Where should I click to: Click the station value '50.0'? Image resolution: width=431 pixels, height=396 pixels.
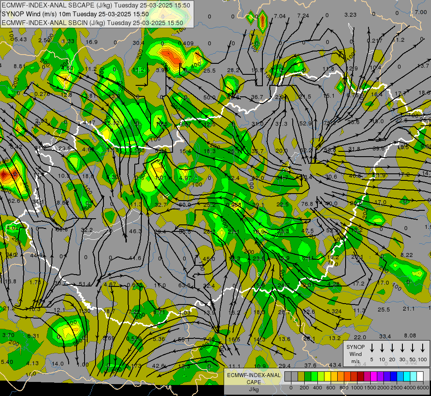point(210,97)
